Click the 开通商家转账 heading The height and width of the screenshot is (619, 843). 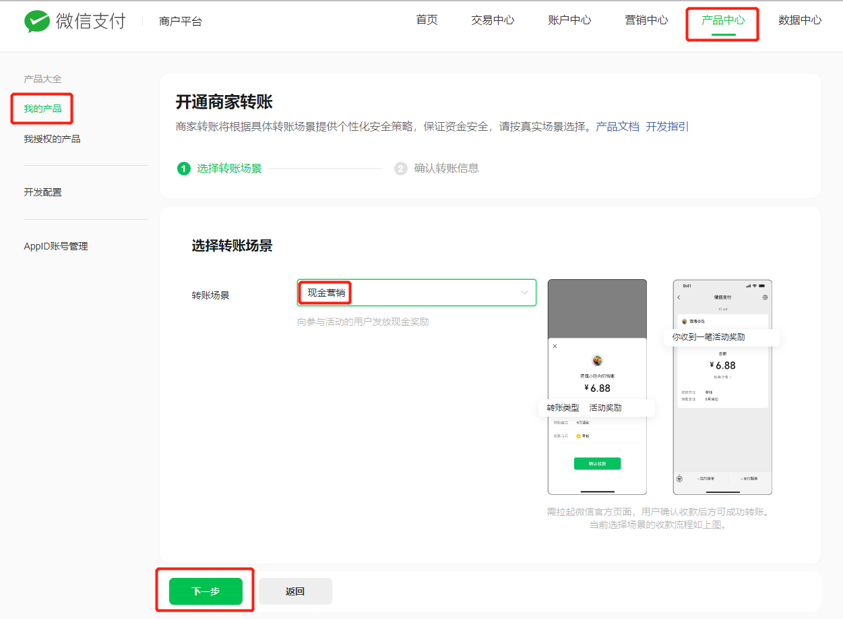[224, 102]
